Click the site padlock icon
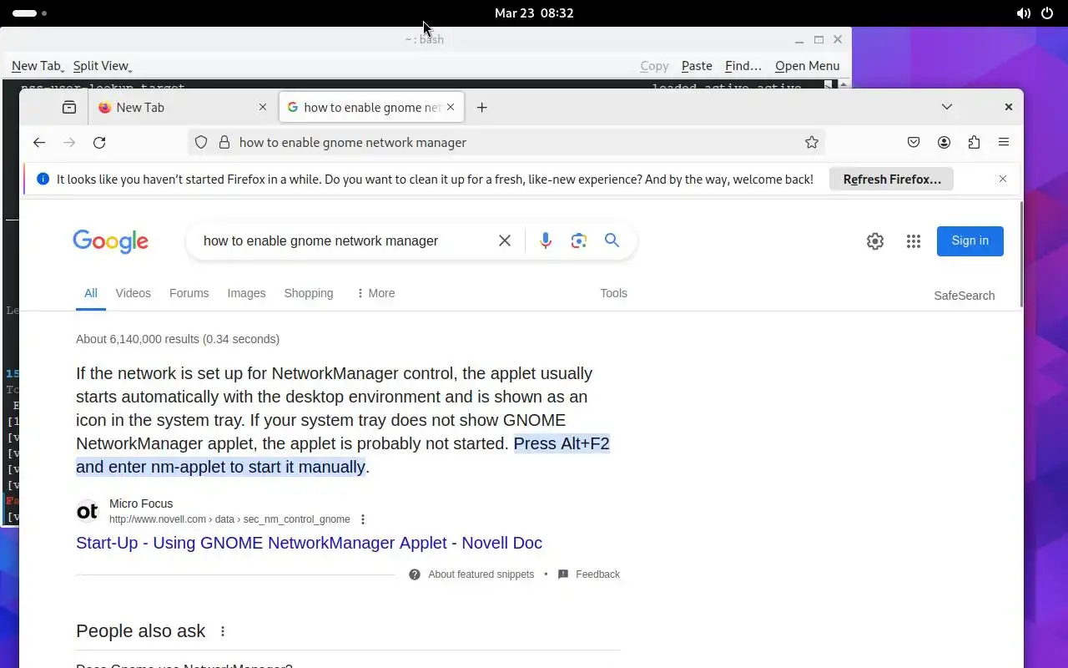The width and height of the screenshot is (1068, 668). pyautogui.click(x=224, y=143)
